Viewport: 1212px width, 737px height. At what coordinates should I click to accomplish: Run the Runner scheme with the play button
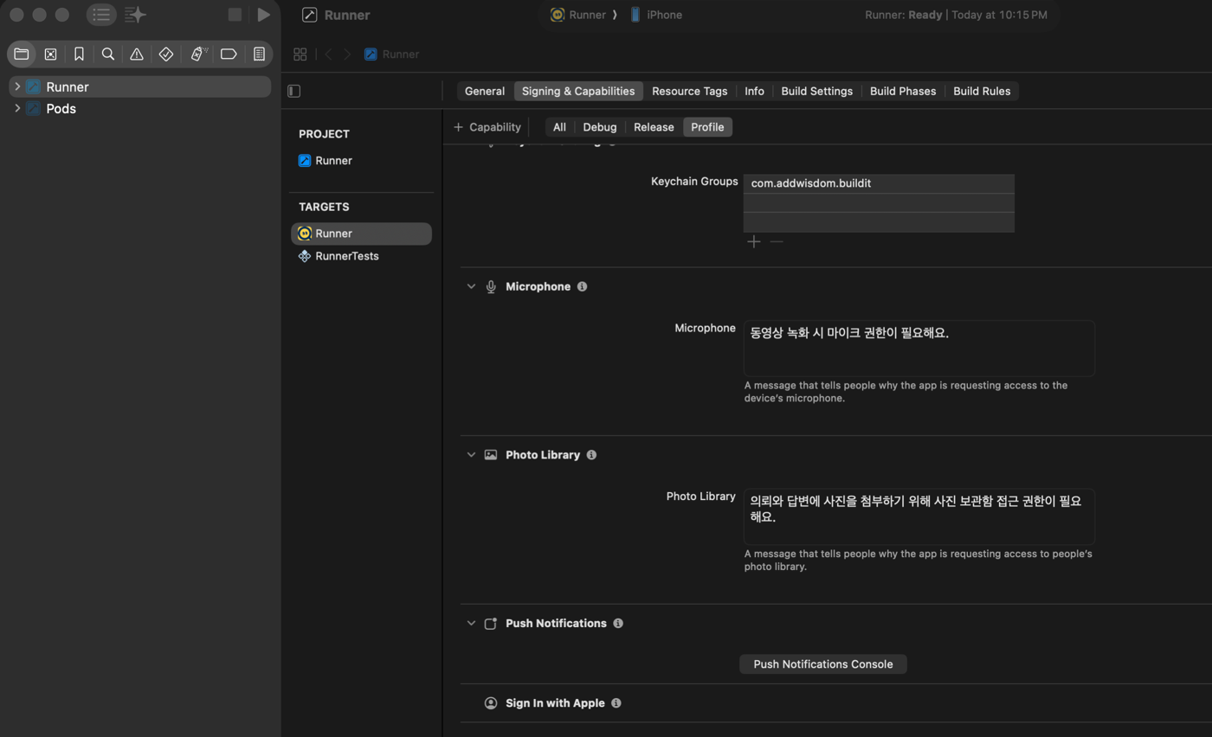(264, 15)
